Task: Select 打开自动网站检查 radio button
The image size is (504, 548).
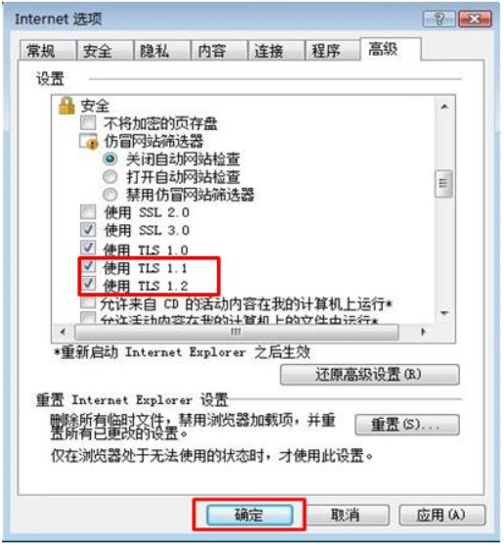Action: point(110,177)
